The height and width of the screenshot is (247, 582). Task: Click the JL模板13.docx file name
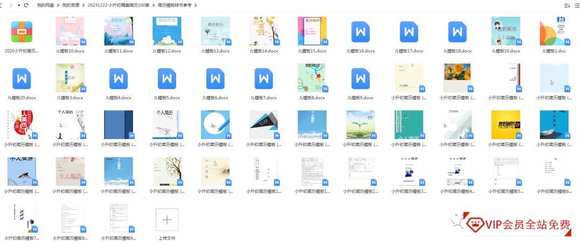pyautogui.click(x=215, y=51)
